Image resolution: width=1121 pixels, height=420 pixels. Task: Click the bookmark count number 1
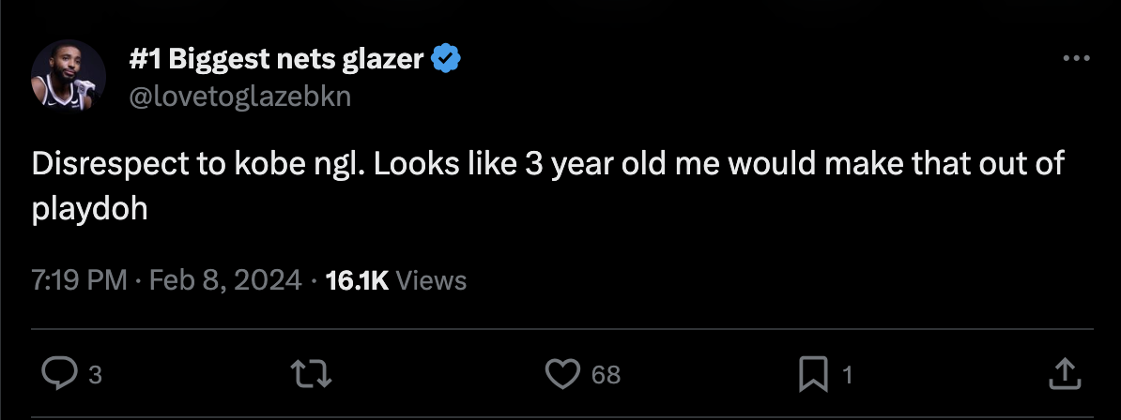[848, 376]
